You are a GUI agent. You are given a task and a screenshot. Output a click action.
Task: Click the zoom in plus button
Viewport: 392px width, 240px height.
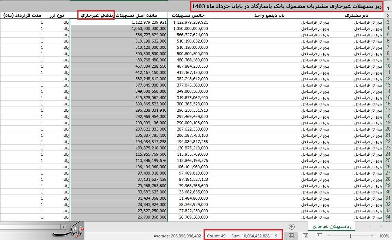372,236
